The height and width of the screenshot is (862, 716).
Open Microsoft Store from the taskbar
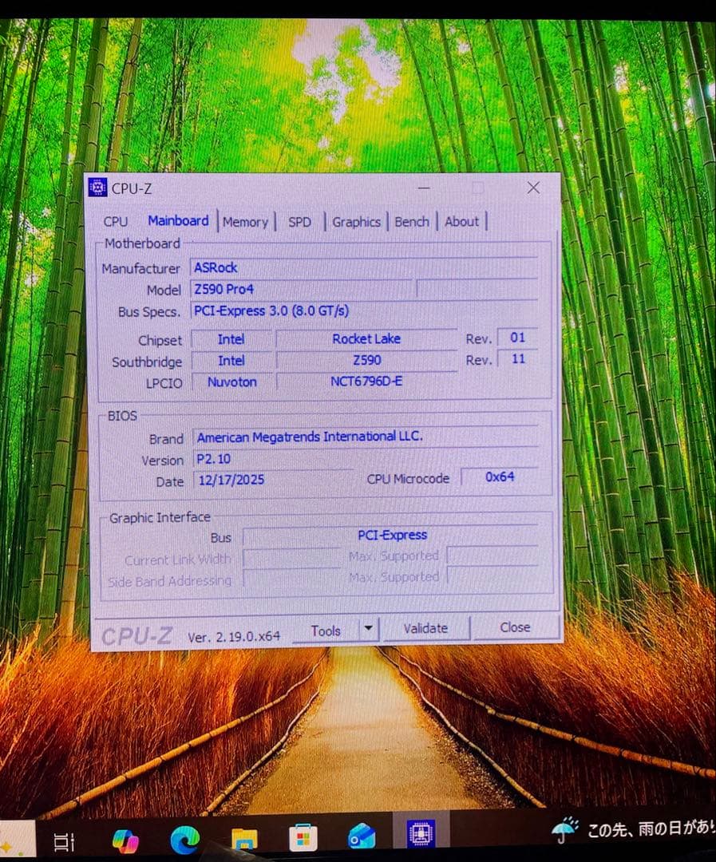click(x=303, y=838)
